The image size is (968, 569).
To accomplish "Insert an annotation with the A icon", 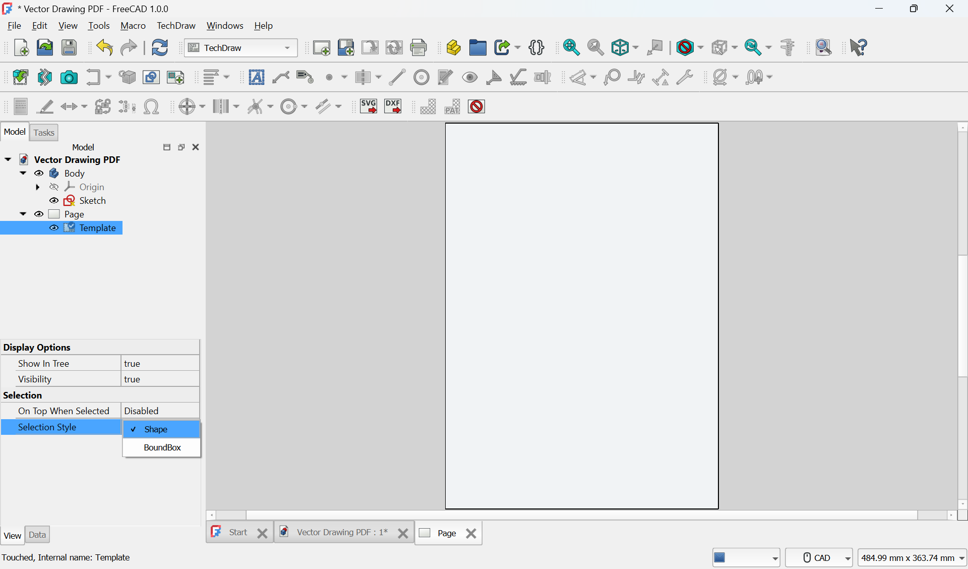I will click(257, 77).
